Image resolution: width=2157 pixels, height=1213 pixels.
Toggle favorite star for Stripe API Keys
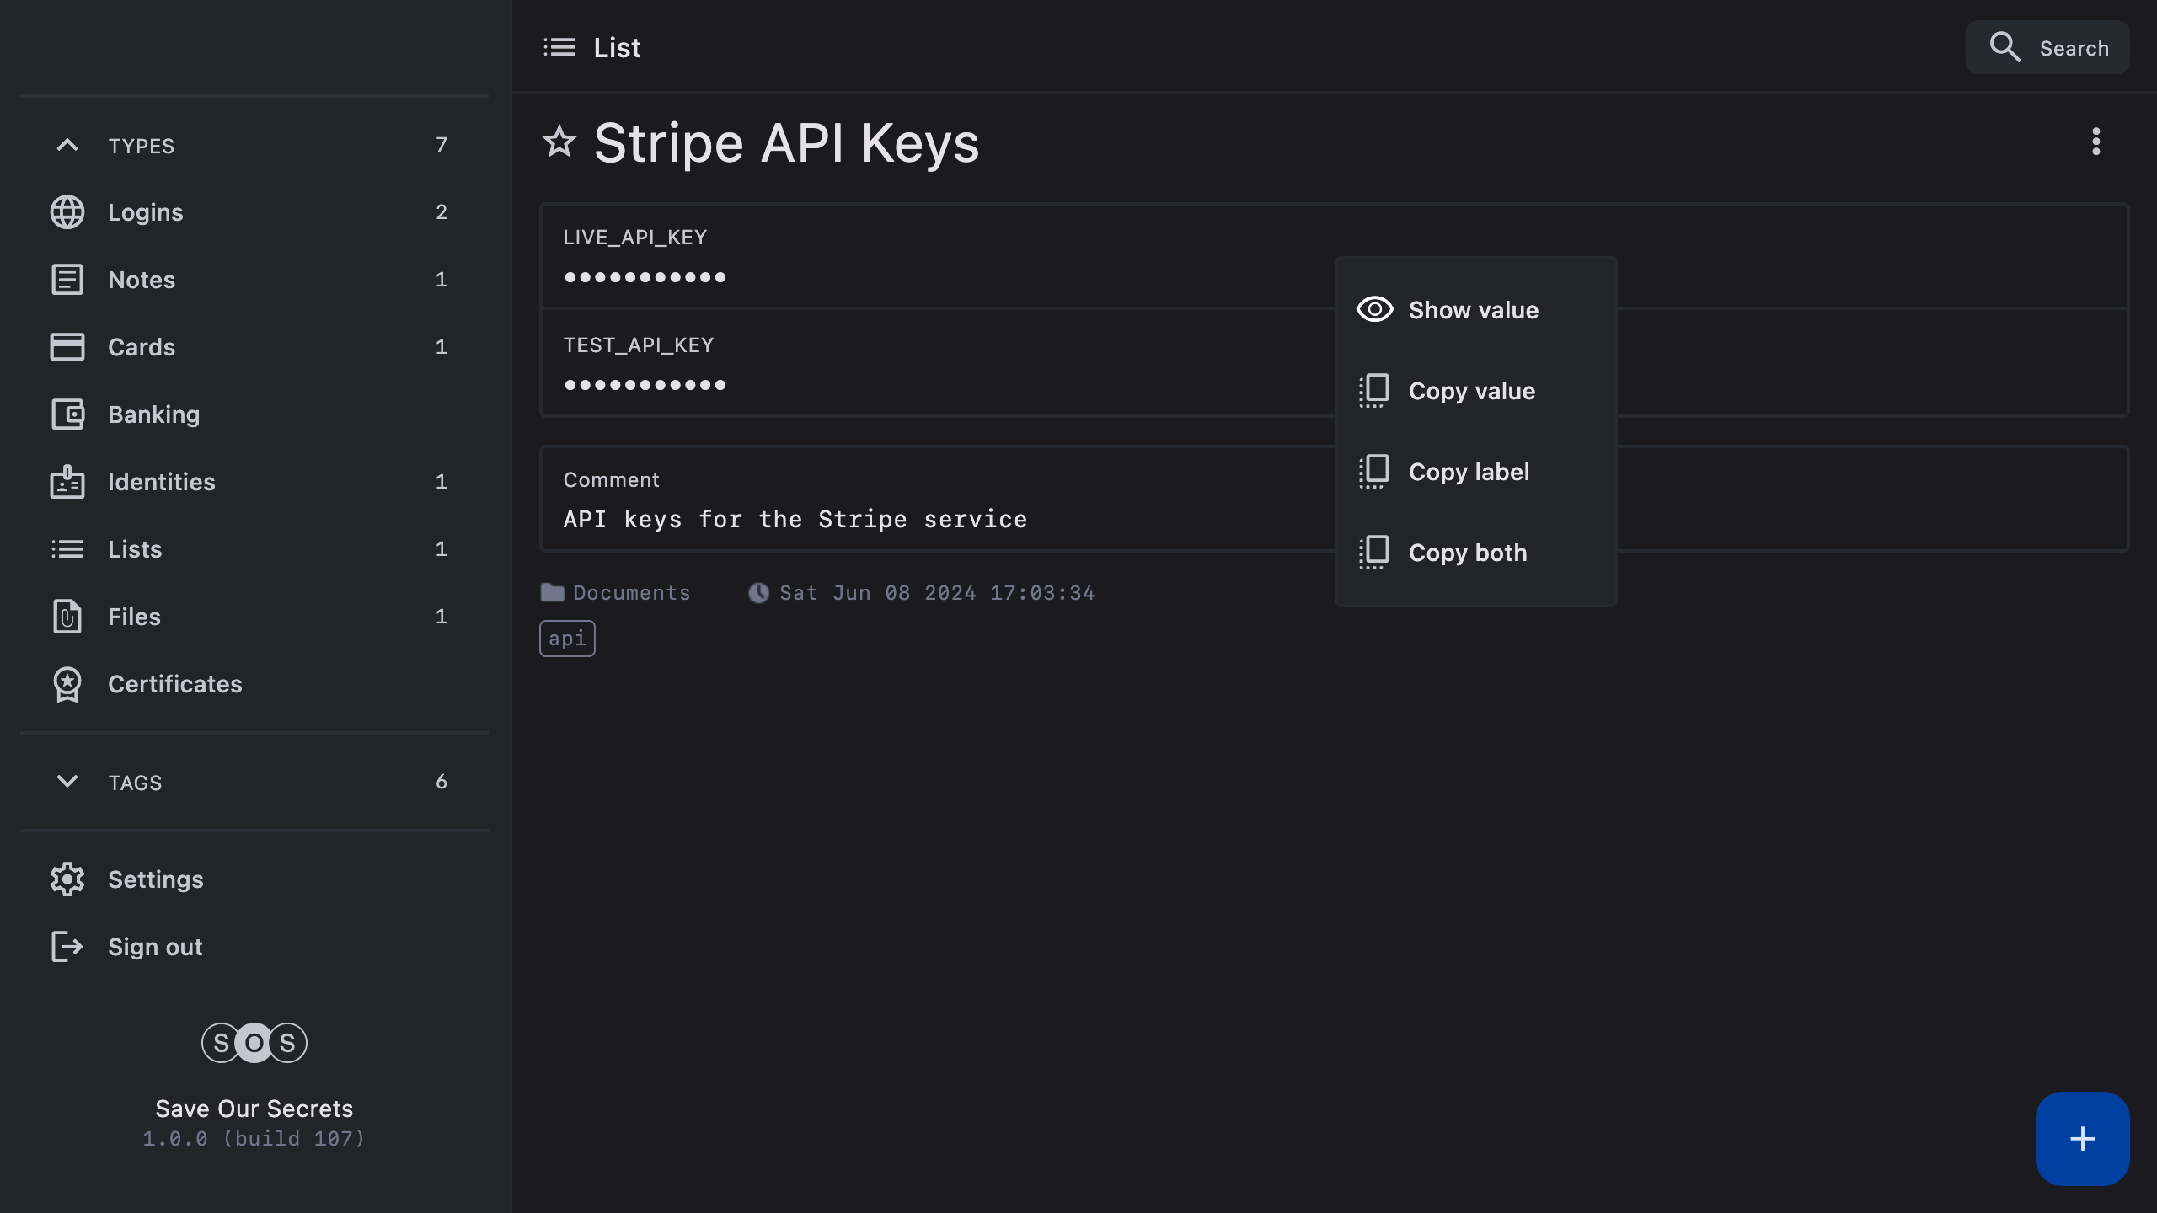[559, 142]
